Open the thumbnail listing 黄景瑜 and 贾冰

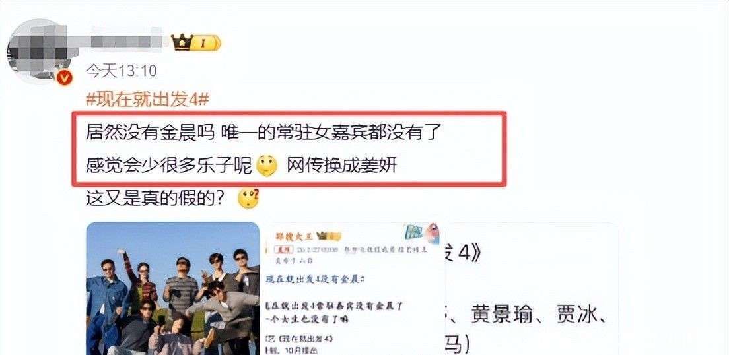[532, 288]
